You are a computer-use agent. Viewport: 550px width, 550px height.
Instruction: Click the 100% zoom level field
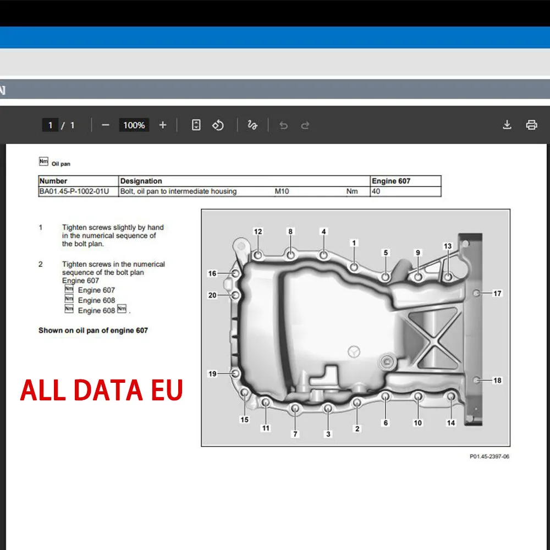[134, 125]
